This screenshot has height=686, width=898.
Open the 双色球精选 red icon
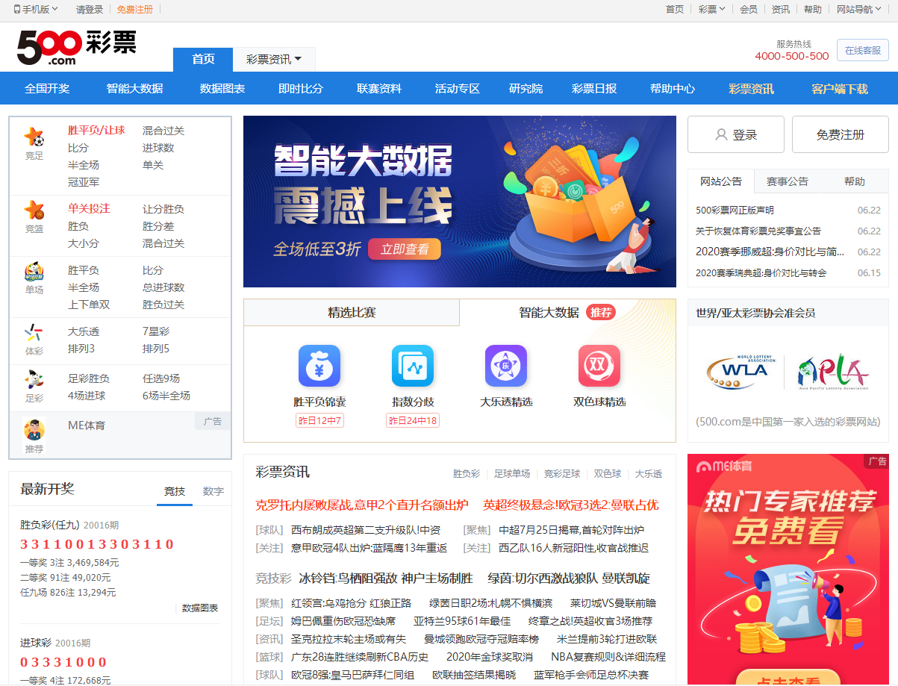pyautogui.click(x=599, y=366)
